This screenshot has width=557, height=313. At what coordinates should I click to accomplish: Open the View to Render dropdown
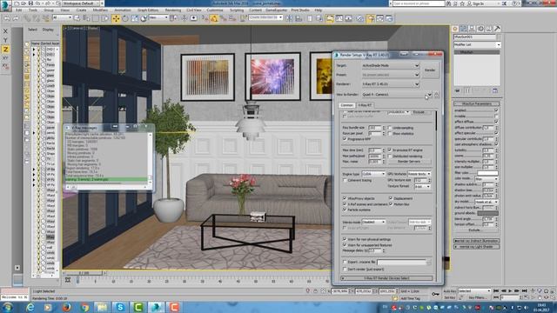(x=397, y=95)
